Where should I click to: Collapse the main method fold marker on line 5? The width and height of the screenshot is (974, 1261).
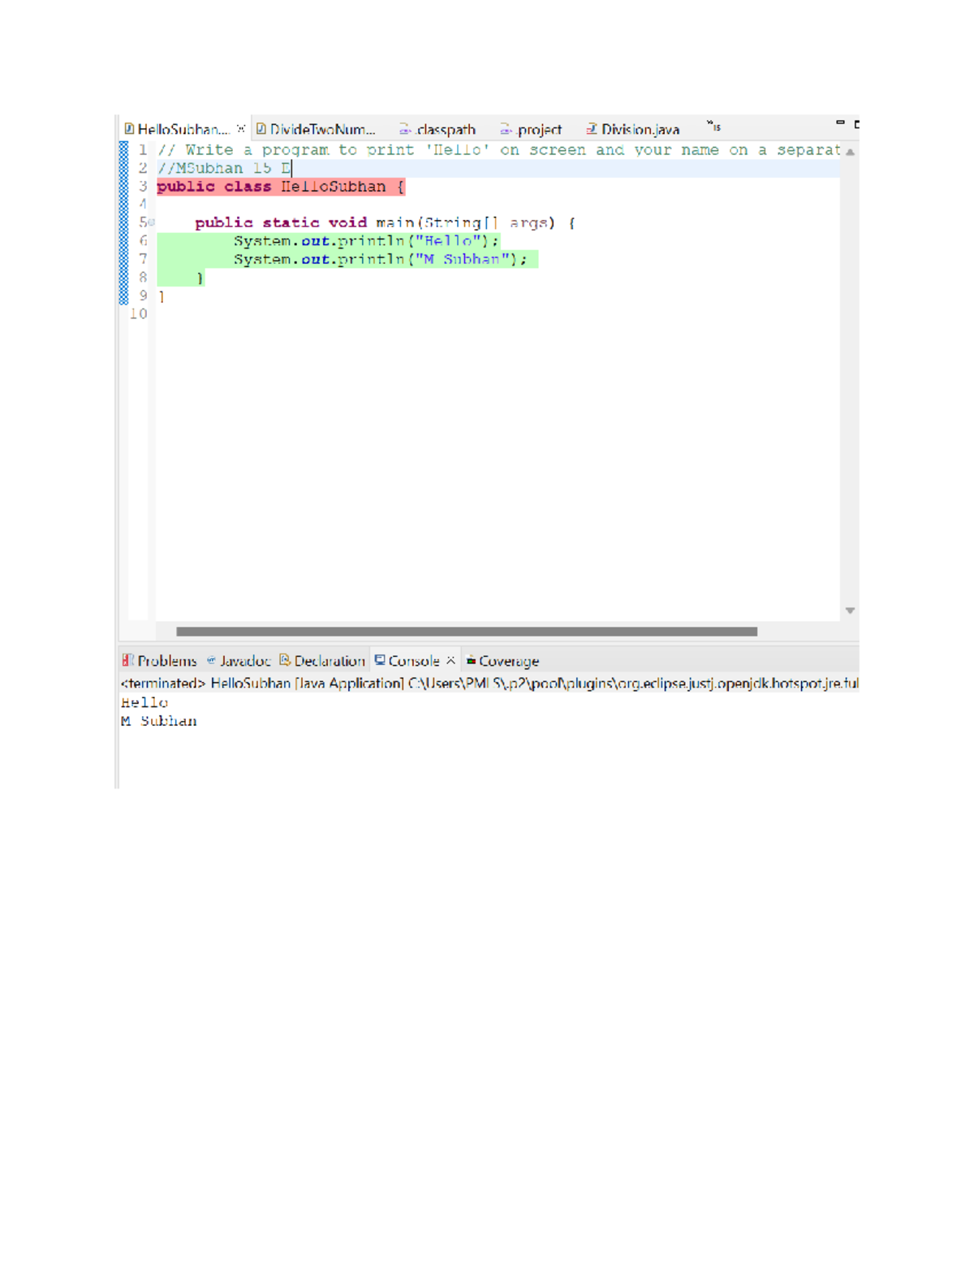(151, 220)
